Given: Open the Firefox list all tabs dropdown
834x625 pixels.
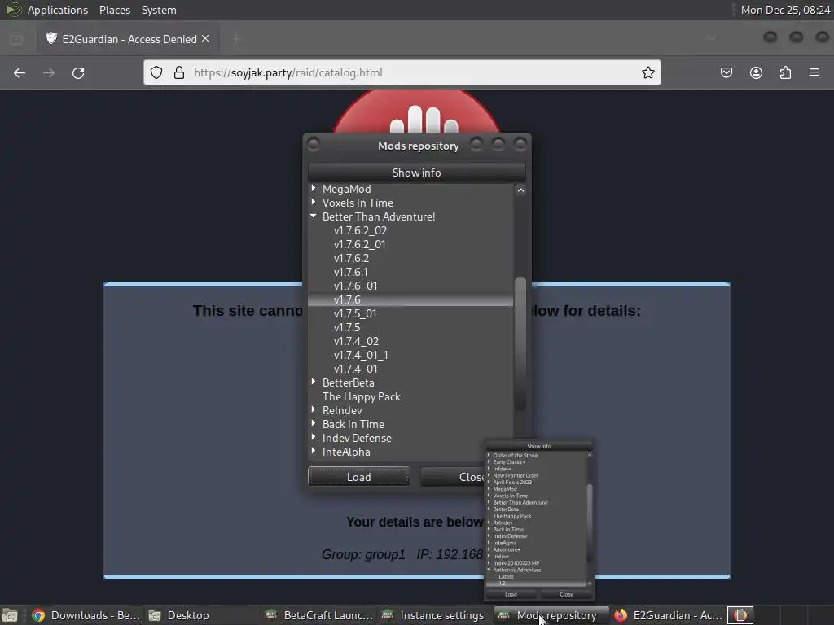Looking at the screenshot, I should point(711,38).
